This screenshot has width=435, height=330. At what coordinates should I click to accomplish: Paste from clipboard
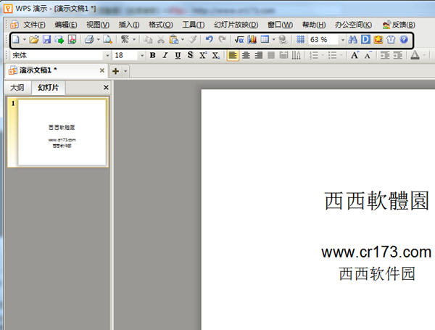174,40
